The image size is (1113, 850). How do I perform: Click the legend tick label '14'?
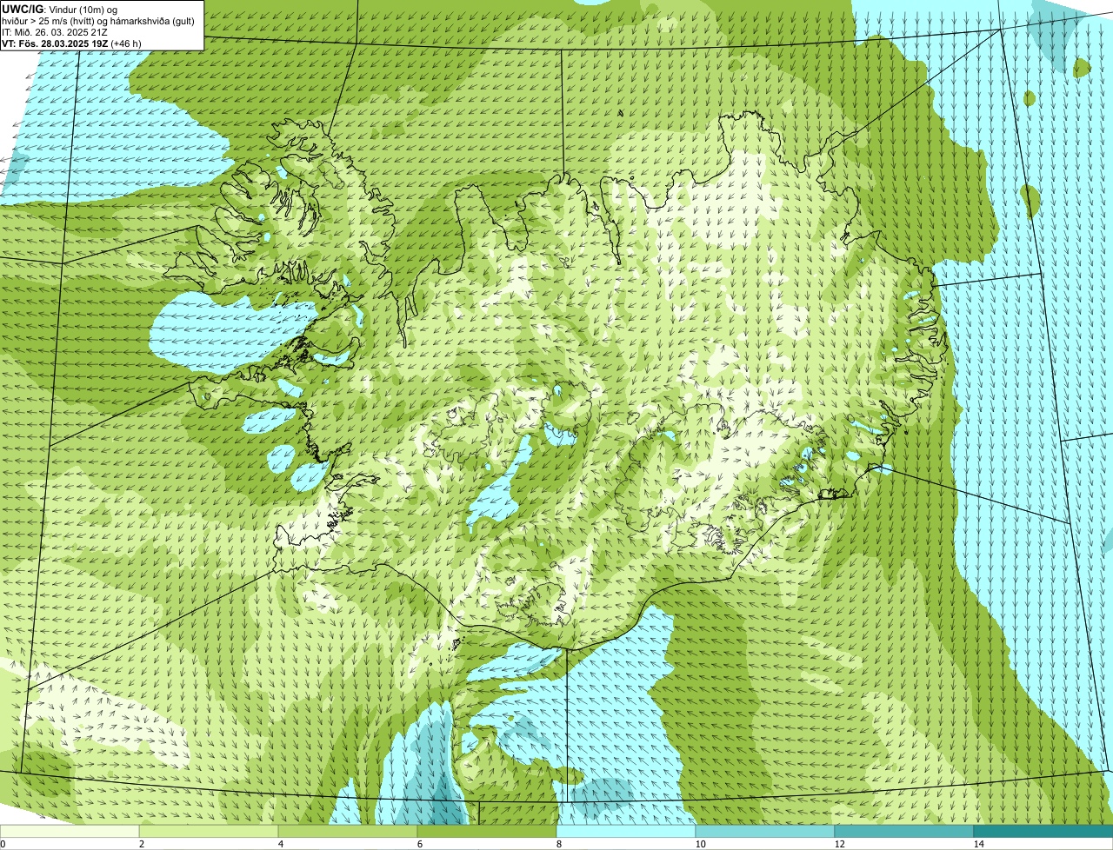[978, 844]
